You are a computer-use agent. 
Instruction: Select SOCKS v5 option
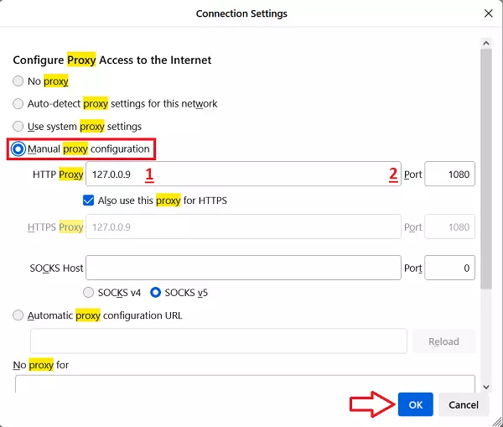tap(156, 293)
